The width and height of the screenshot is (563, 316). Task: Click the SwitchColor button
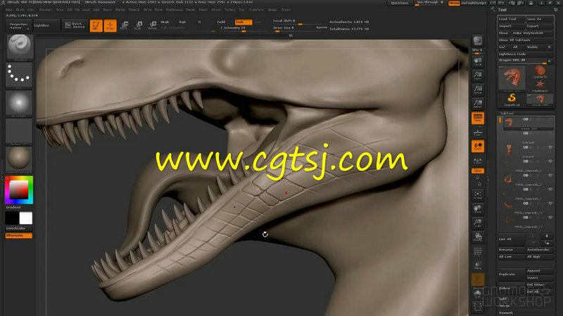tap(19, 228)
